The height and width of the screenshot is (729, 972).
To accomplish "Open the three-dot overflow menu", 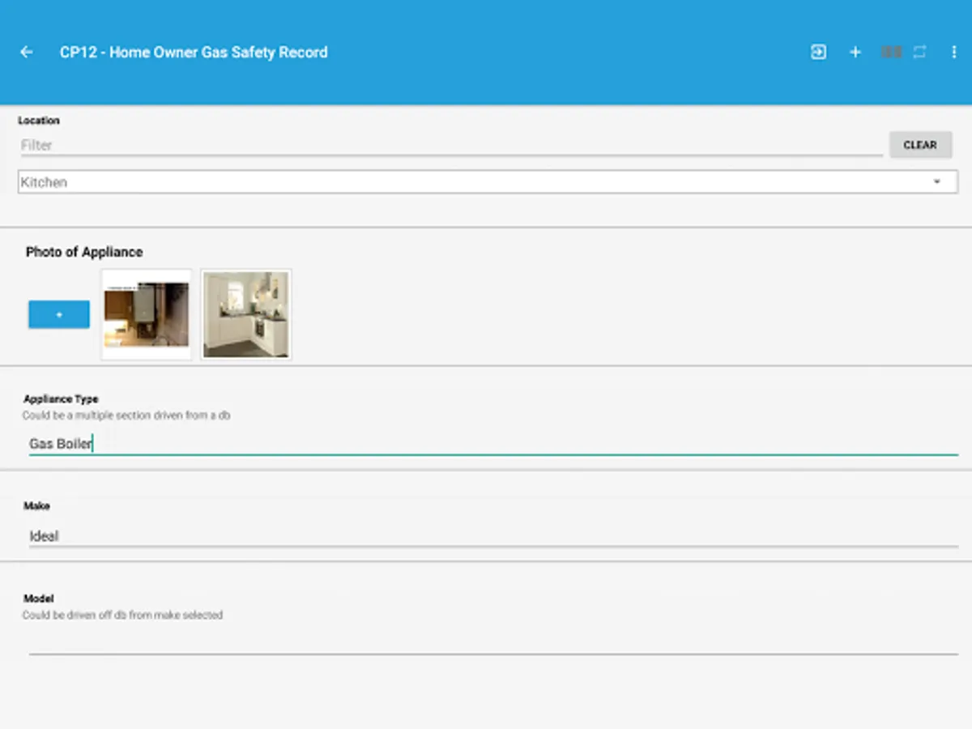I will pos(953,52).
